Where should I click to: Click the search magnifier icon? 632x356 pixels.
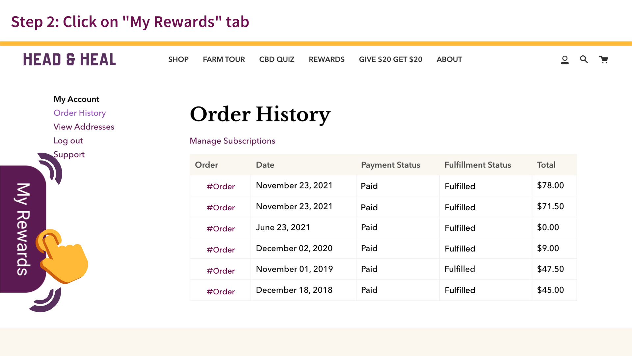pos(584,59)
